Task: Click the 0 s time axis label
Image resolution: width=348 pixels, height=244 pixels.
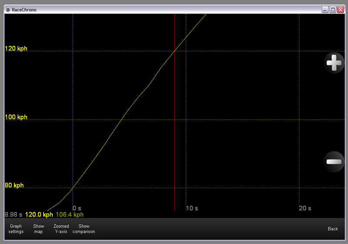Action: (x=77, y=208)
